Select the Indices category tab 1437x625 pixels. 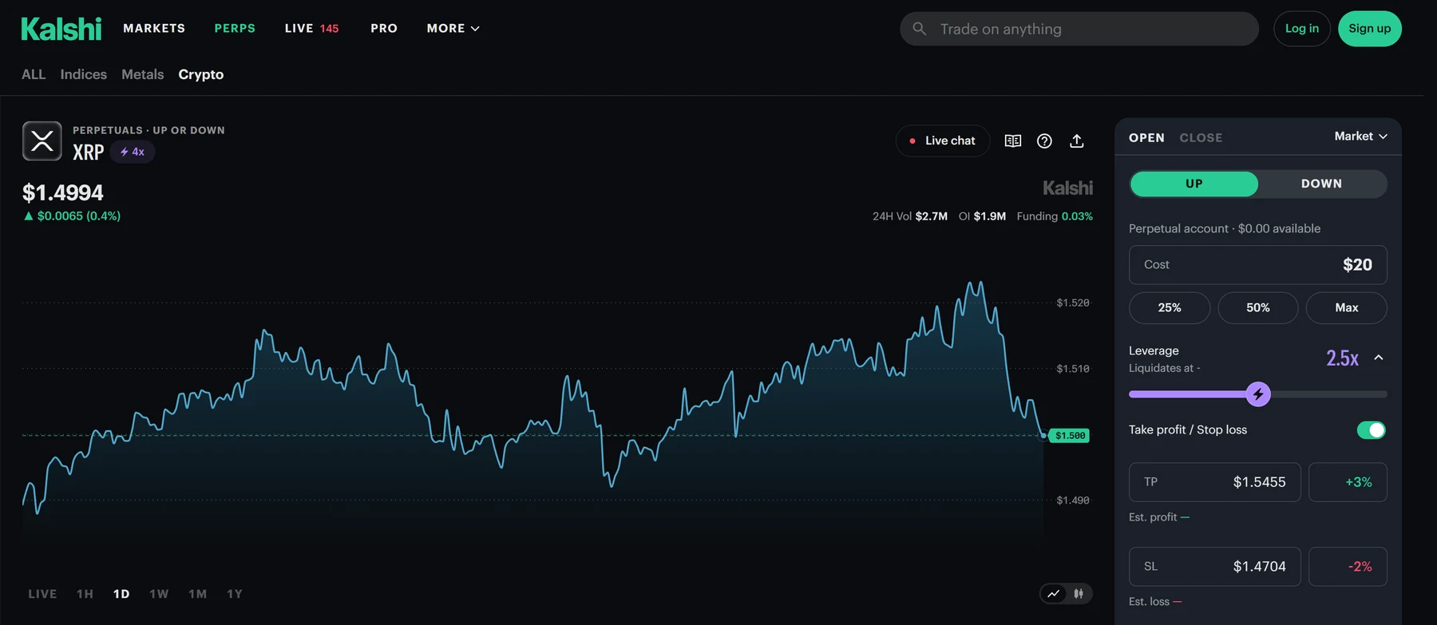point(84,74)
